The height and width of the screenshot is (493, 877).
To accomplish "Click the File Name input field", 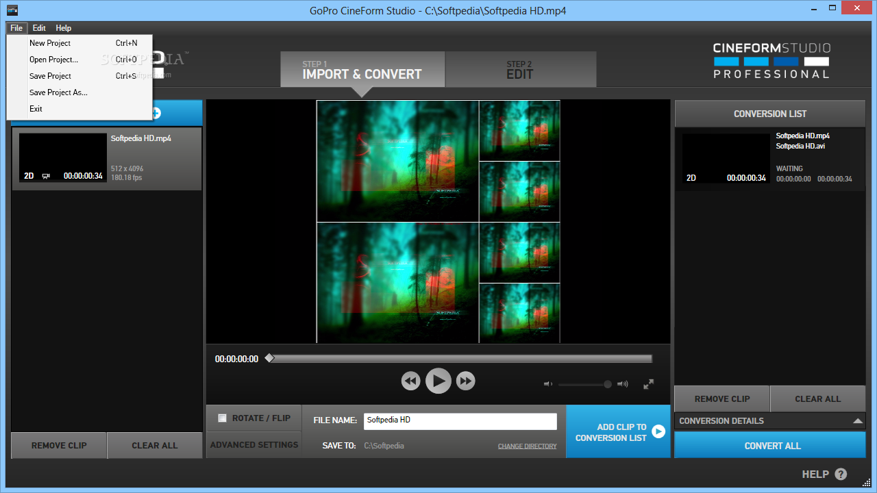I will (x=460, y=420).
